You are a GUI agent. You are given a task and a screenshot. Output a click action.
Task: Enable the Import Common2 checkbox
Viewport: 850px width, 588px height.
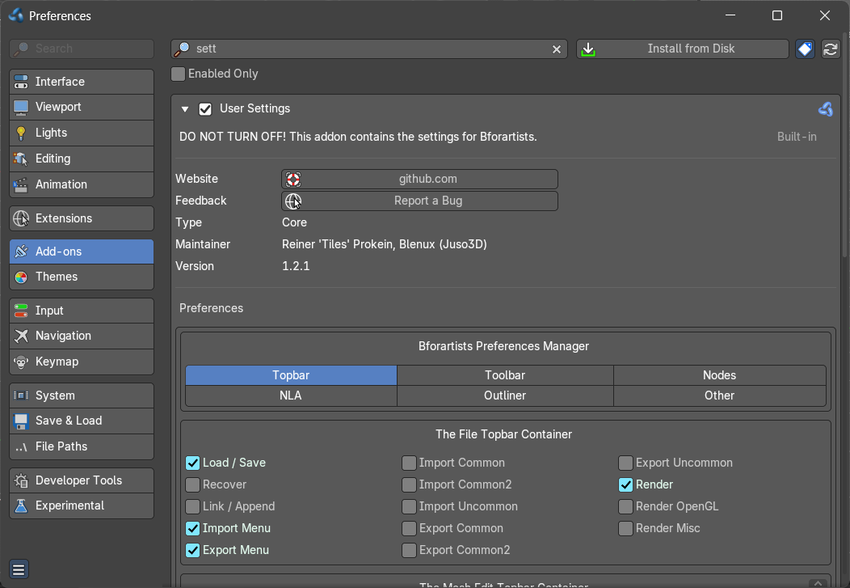[409, 484]
